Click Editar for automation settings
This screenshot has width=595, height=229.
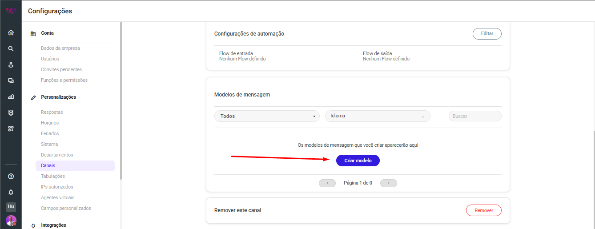[487, 34]
